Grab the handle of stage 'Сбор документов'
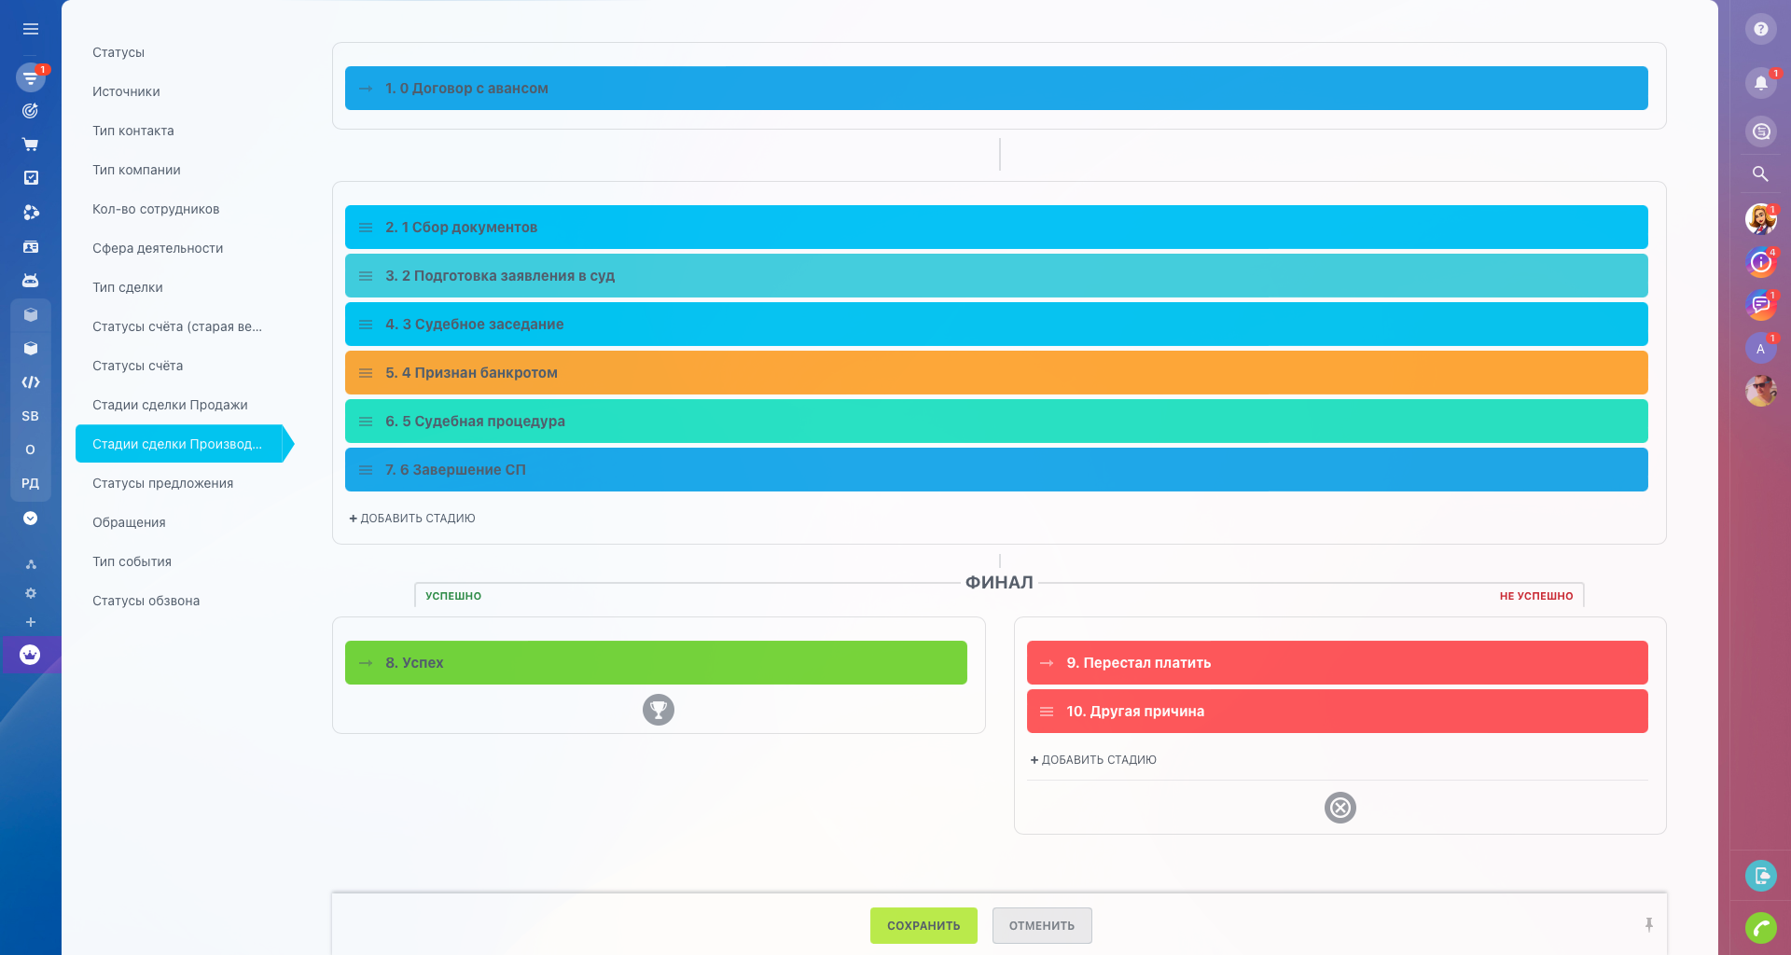This screenshot has width=1791, height=955. (x=366, y=228)
